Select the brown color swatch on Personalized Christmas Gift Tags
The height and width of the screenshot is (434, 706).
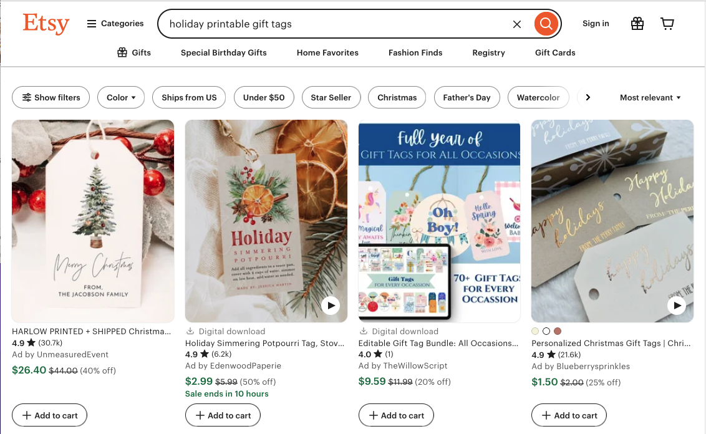point(557,331)
